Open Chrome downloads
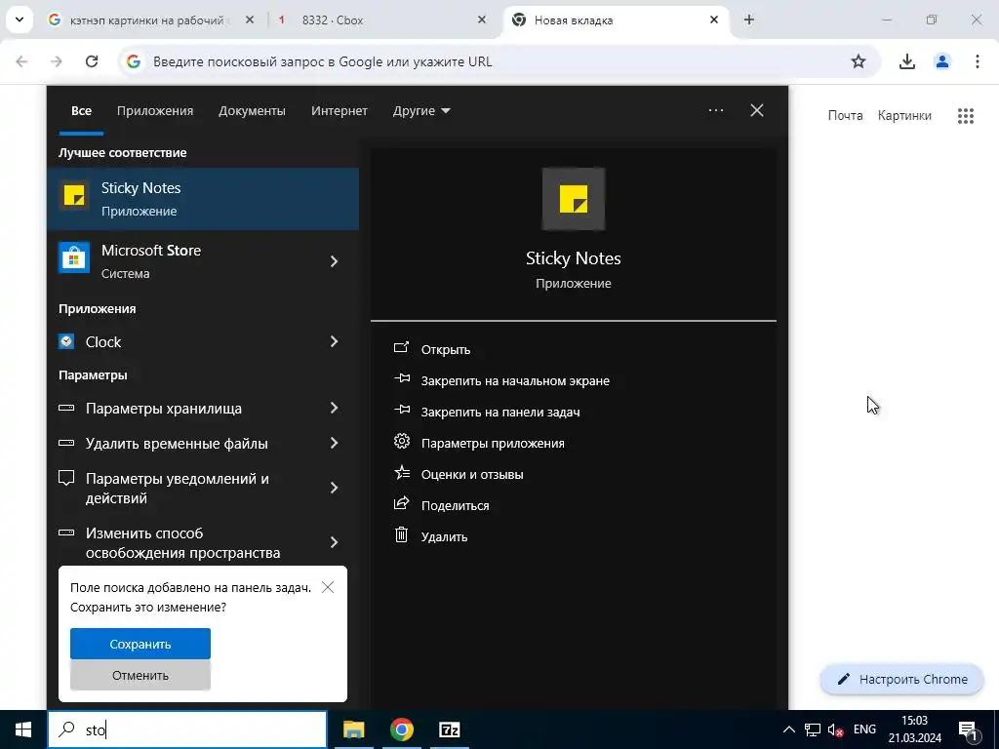The height and width of the screenshot is (749, 999). pos(907,61)
